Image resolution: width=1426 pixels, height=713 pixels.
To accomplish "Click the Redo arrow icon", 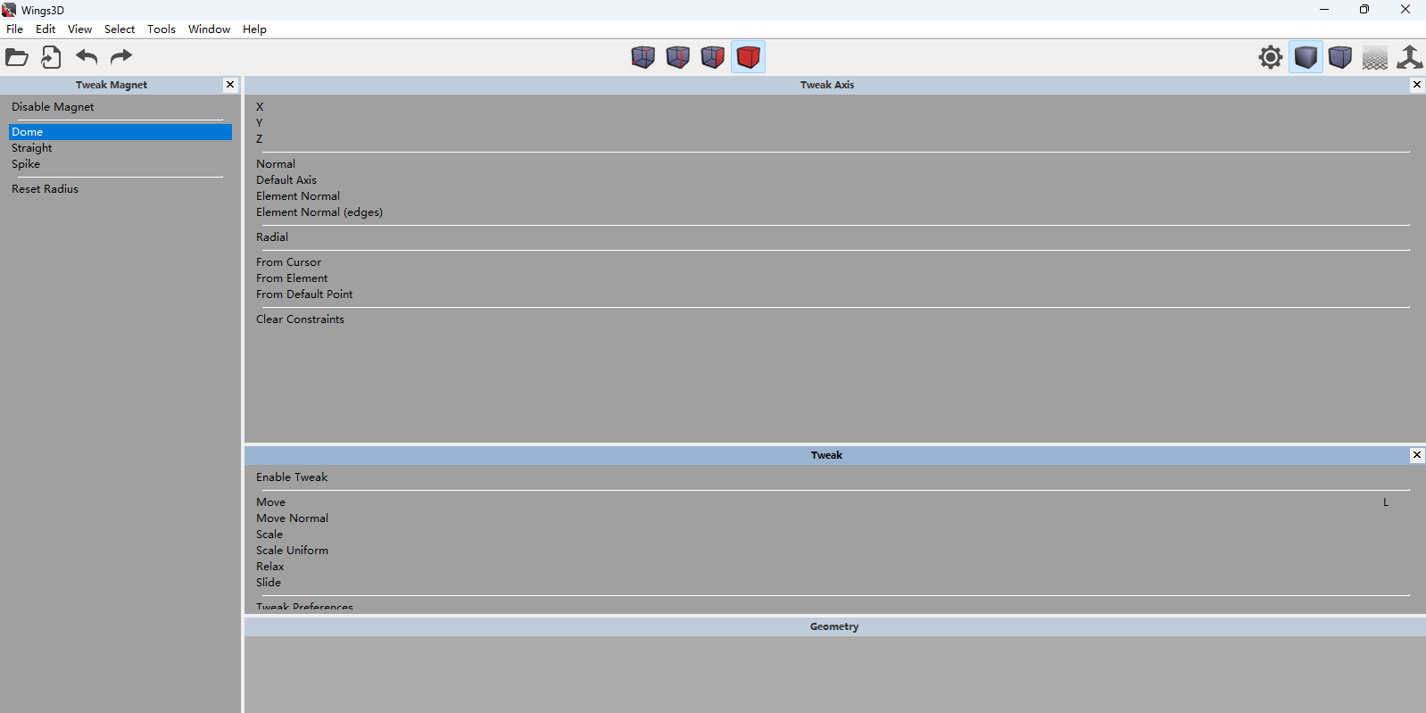I will pos(120,58).
